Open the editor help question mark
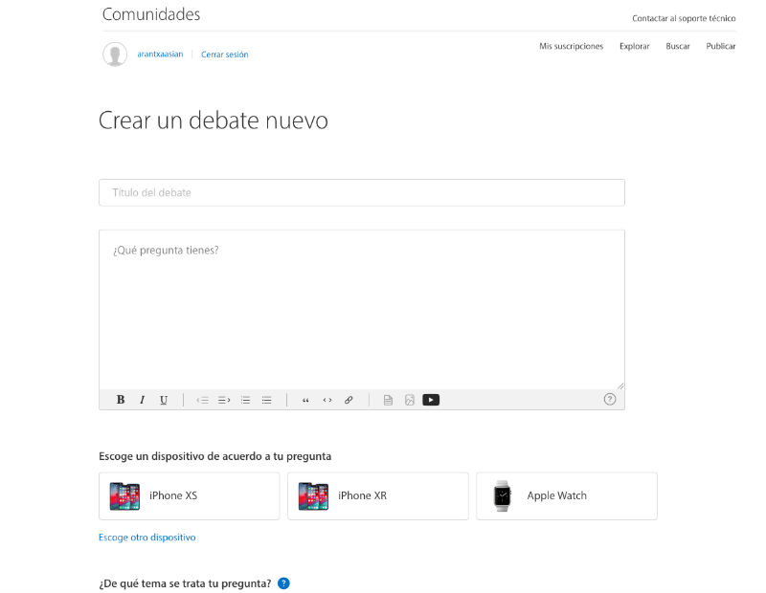 pos(610,400)
